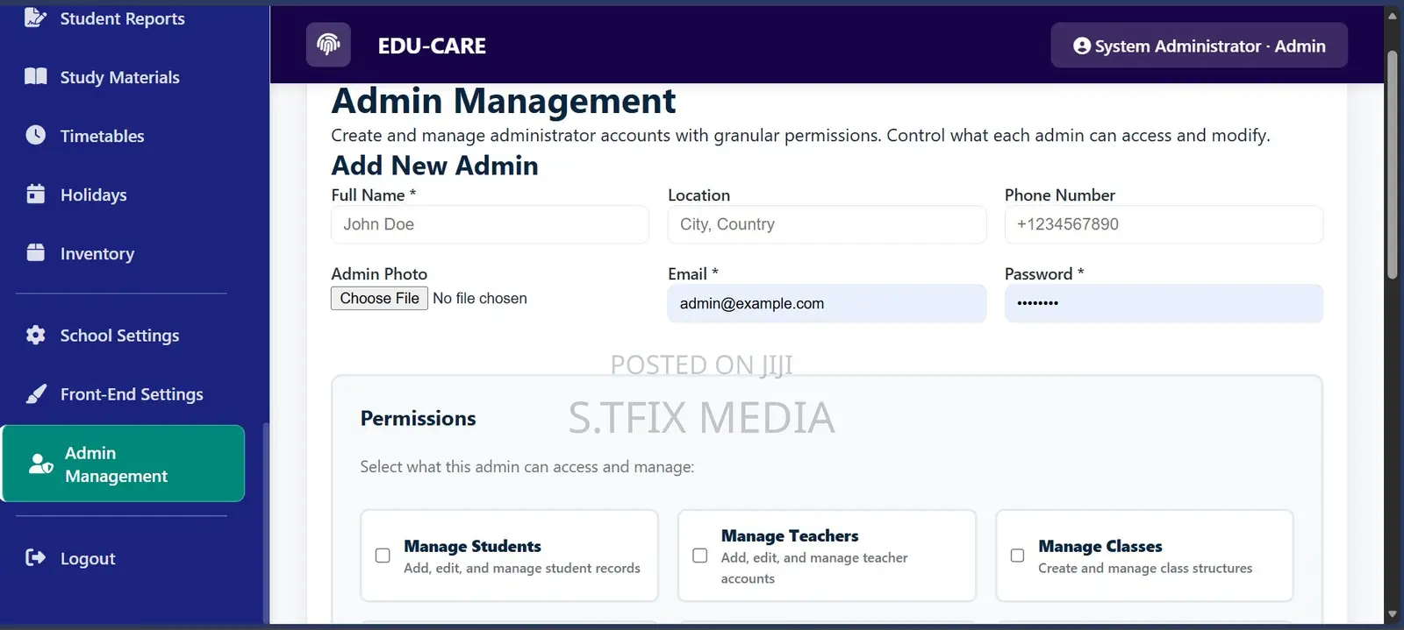Click 'Select what this admin can access' text
The height and width of the screenshot is (630, 1404).
[x=526, y=466]
